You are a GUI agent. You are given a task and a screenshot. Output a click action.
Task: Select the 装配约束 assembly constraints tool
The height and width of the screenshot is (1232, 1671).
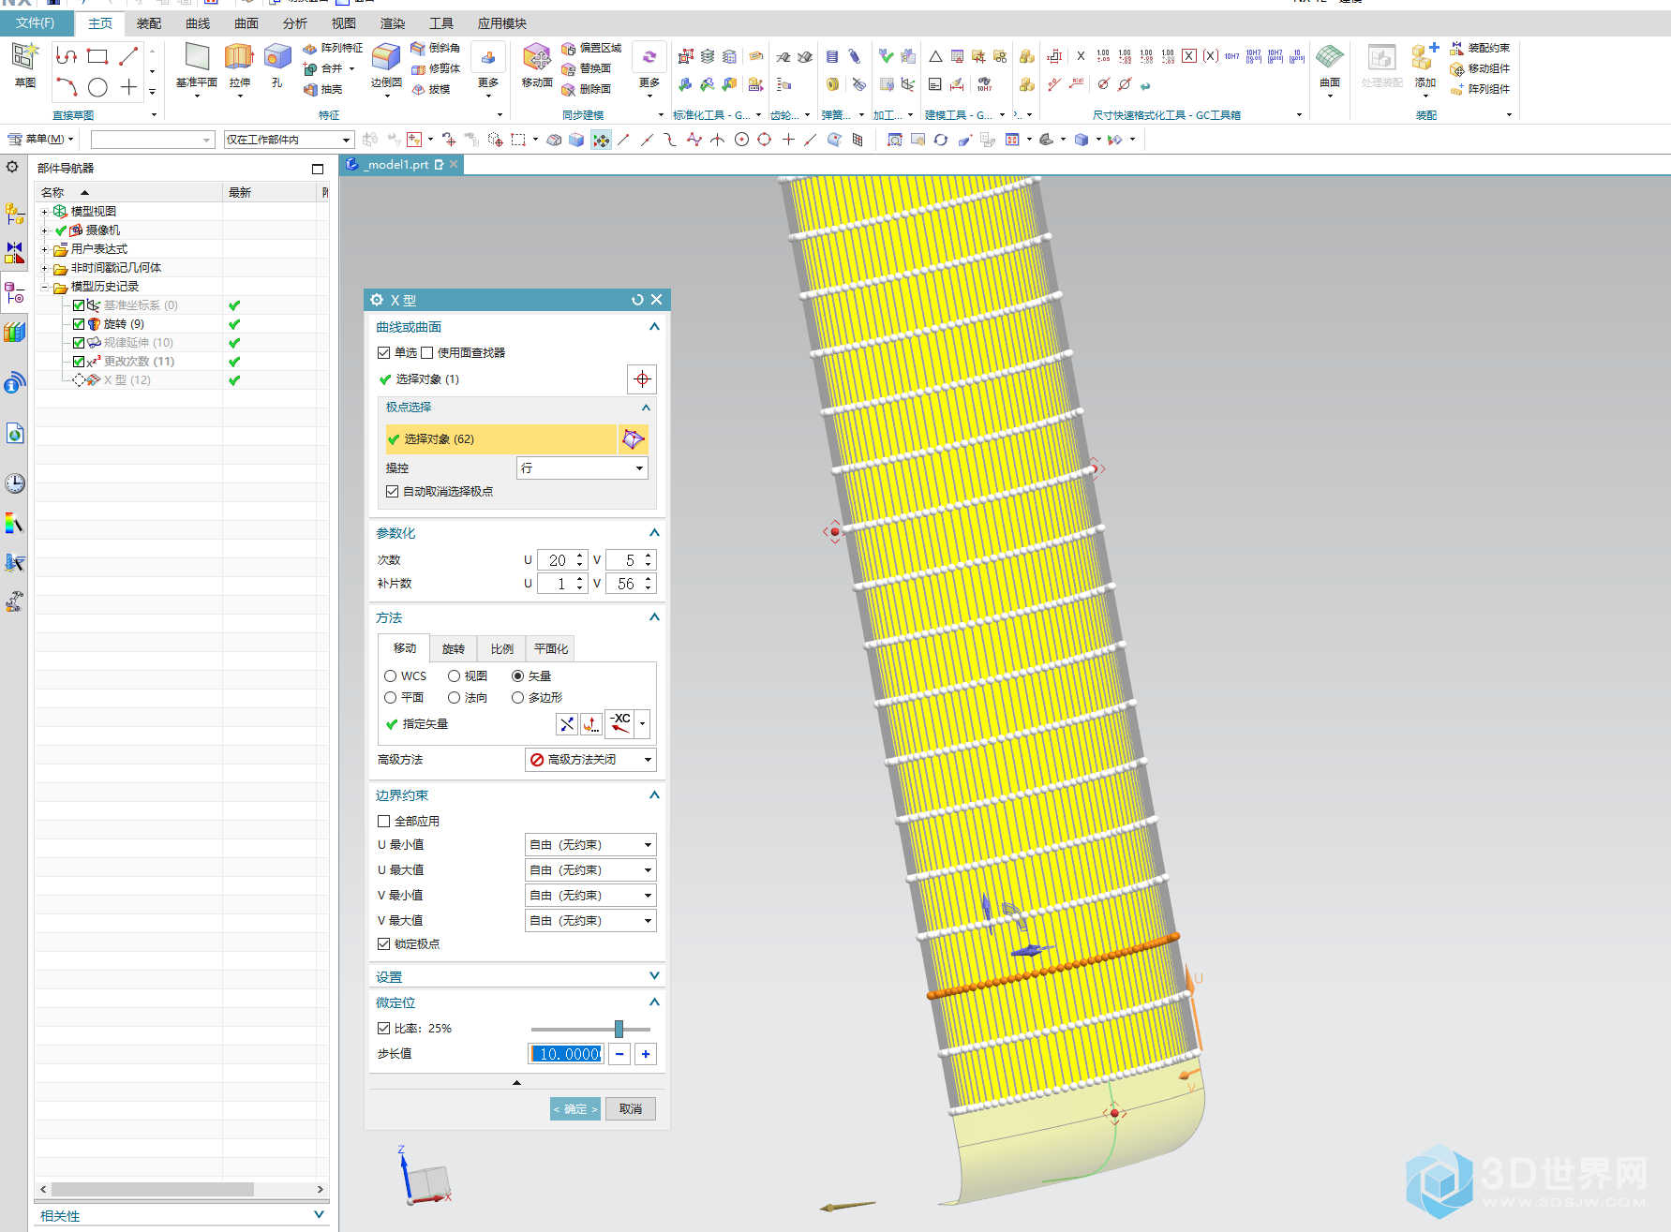pyautogui.click(x=1480, y=48)
